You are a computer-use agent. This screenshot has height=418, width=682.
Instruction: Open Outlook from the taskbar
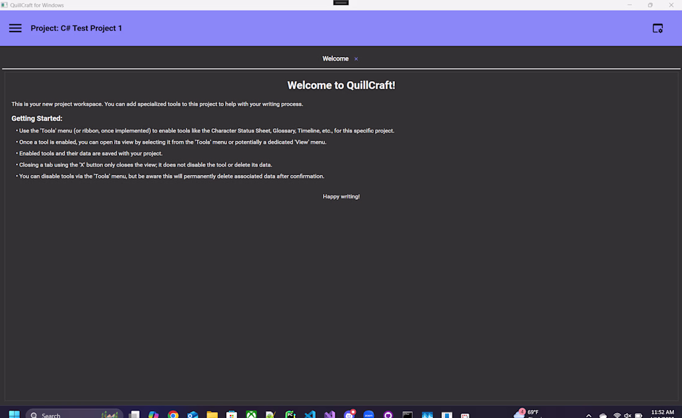[x=193, y=414]
